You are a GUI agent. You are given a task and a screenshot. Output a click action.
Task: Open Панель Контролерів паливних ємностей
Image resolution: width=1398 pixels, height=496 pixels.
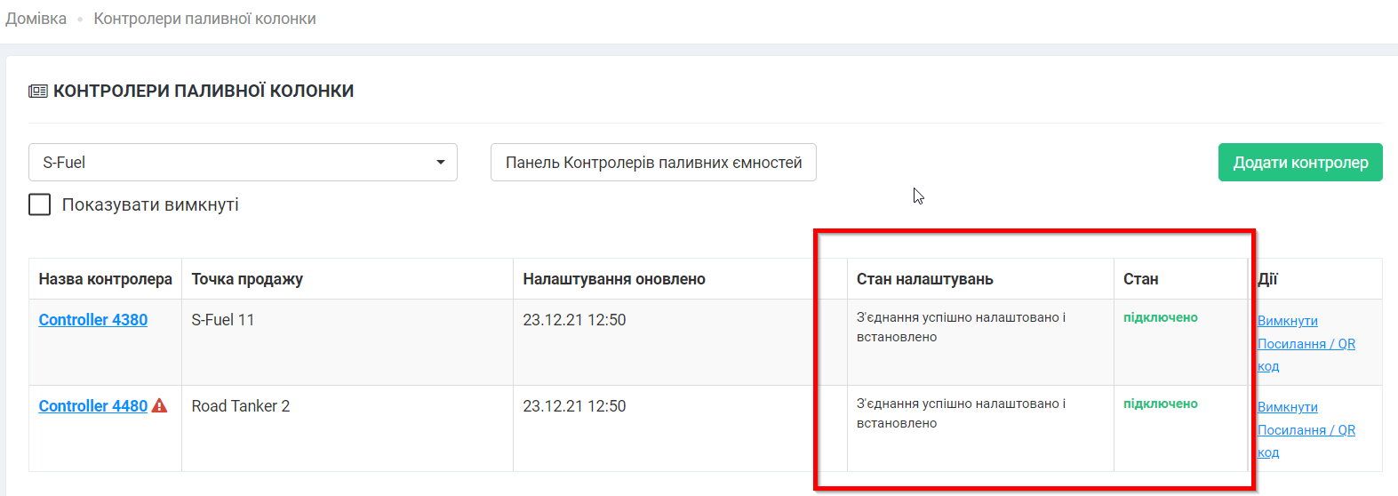click(653, 163)
